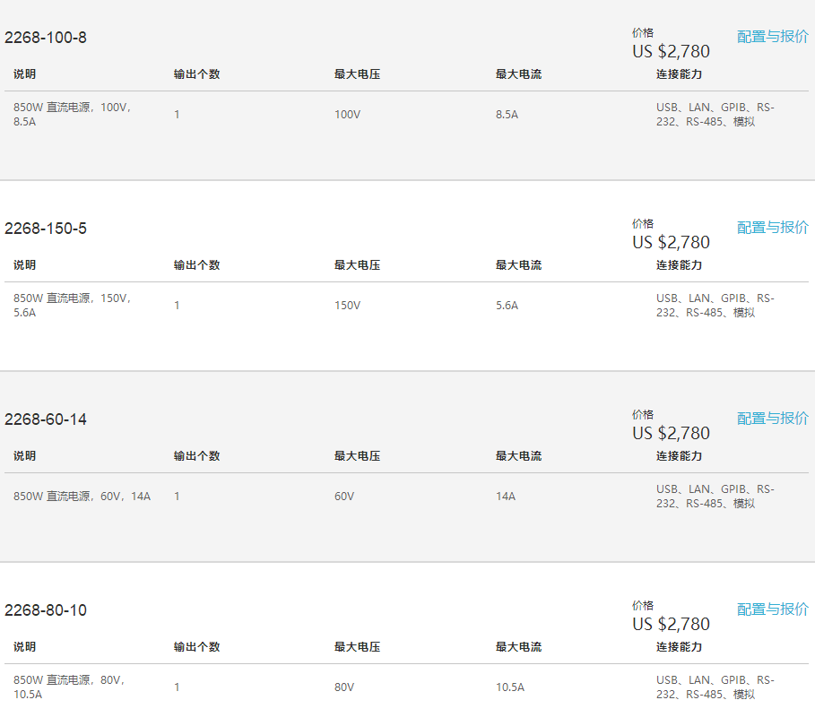The width and height of the screenshot is (815, 726).
Task: Select the 2268-150-5 model heading
Action: click(46, 229)
